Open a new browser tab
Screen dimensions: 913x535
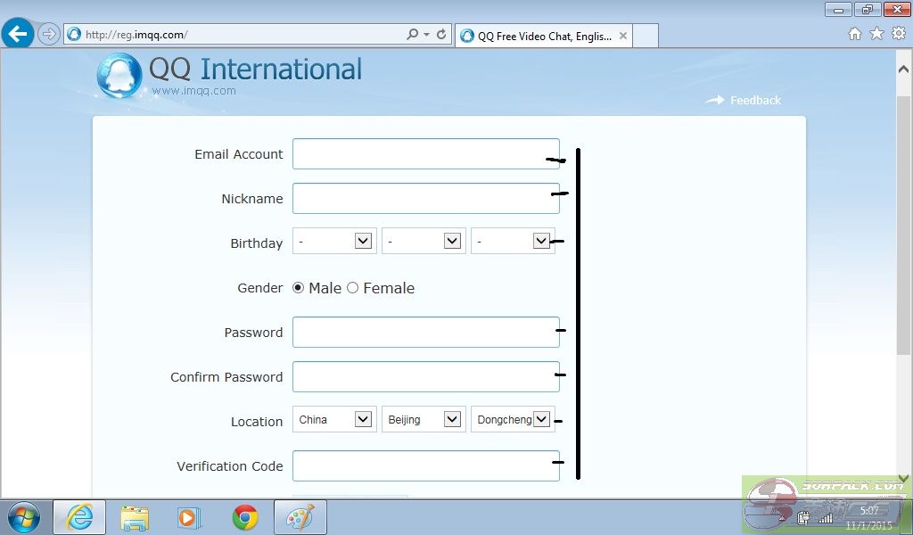646,36
